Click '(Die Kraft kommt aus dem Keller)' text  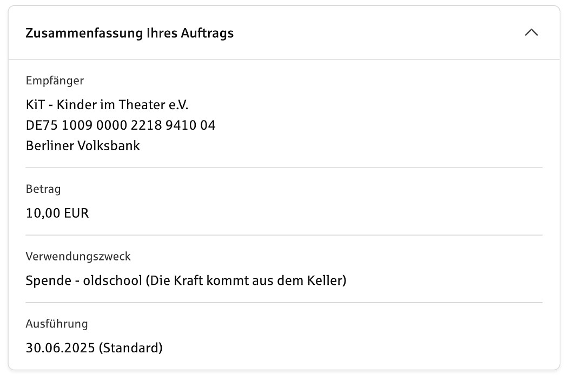247,281
